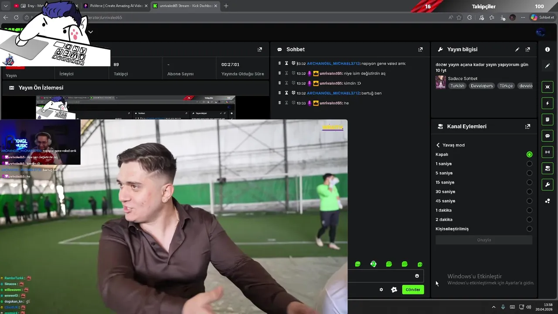Click the browser back arrow
Screen dimensions: 558x314
(6, 17)
